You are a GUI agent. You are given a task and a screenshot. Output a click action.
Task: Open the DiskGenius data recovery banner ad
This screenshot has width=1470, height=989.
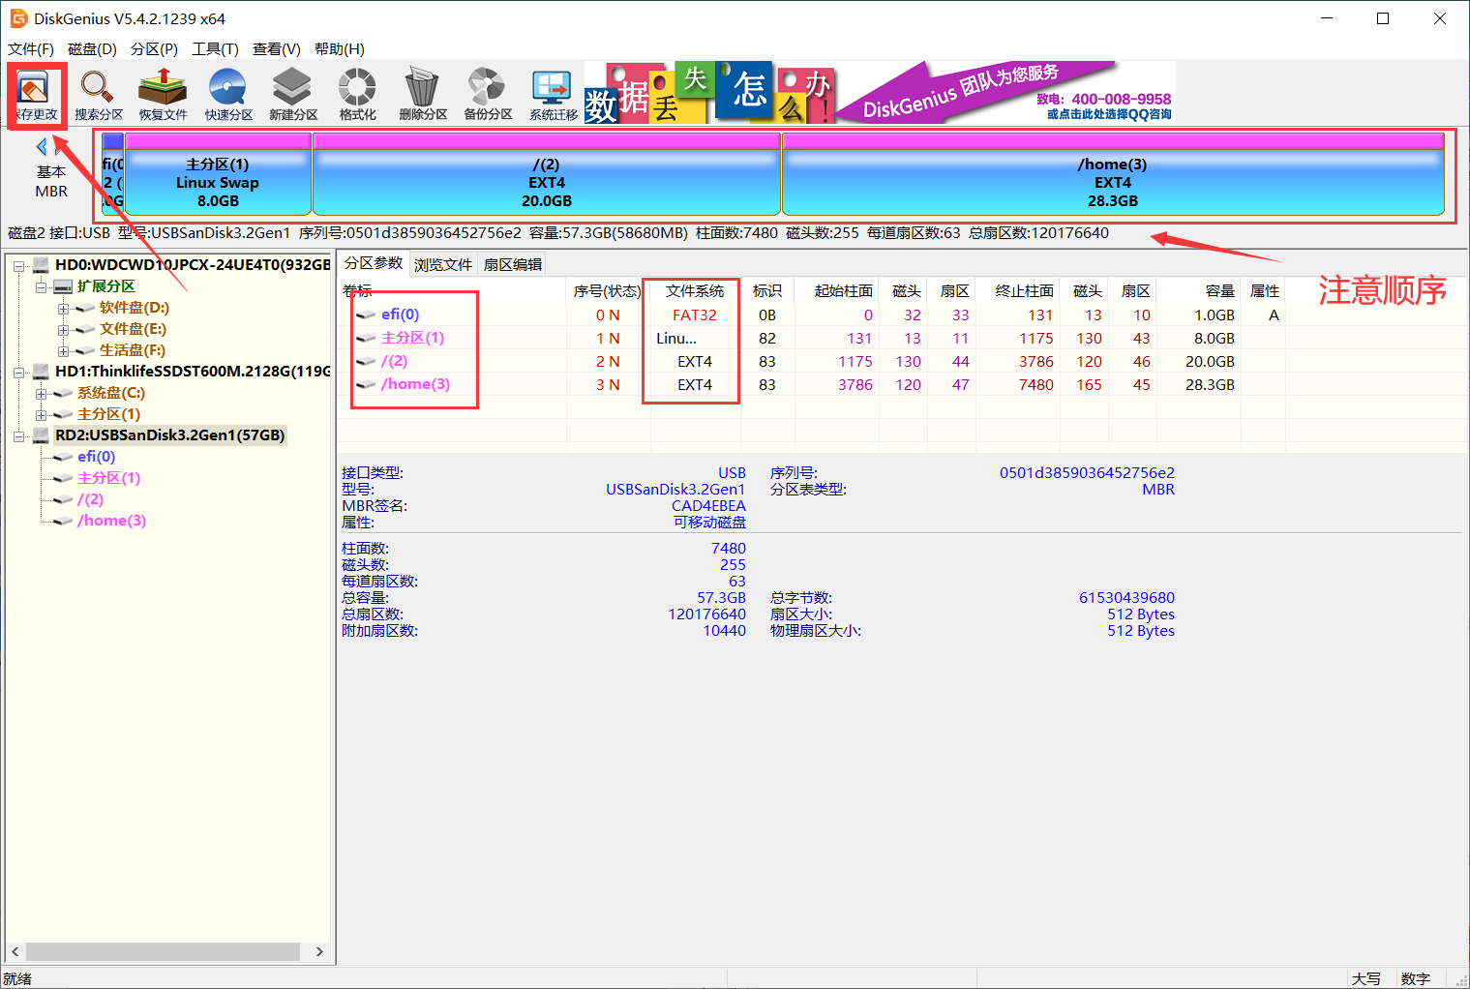[880, 93]
